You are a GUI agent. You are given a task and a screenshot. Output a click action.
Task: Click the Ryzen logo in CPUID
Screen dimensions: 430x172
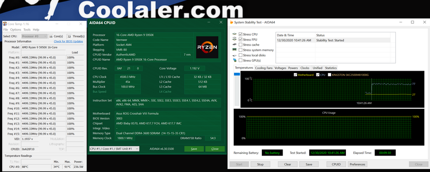point(207,47)
